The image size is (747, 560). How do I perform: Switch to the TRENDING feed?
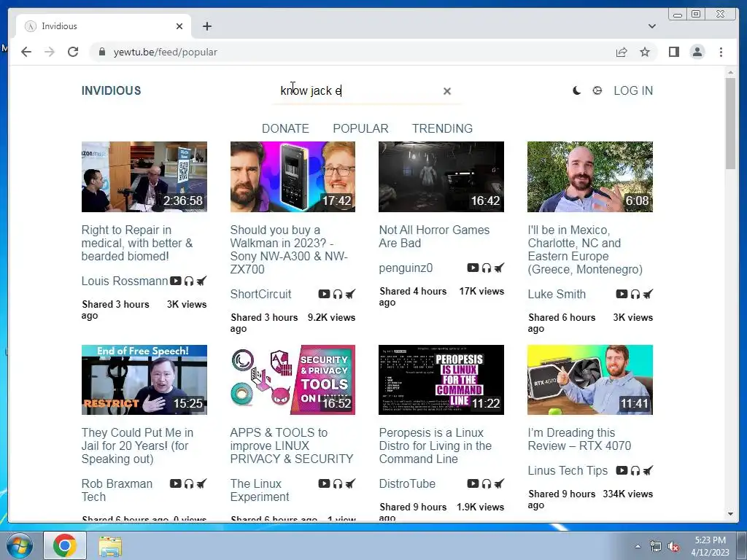442,128
